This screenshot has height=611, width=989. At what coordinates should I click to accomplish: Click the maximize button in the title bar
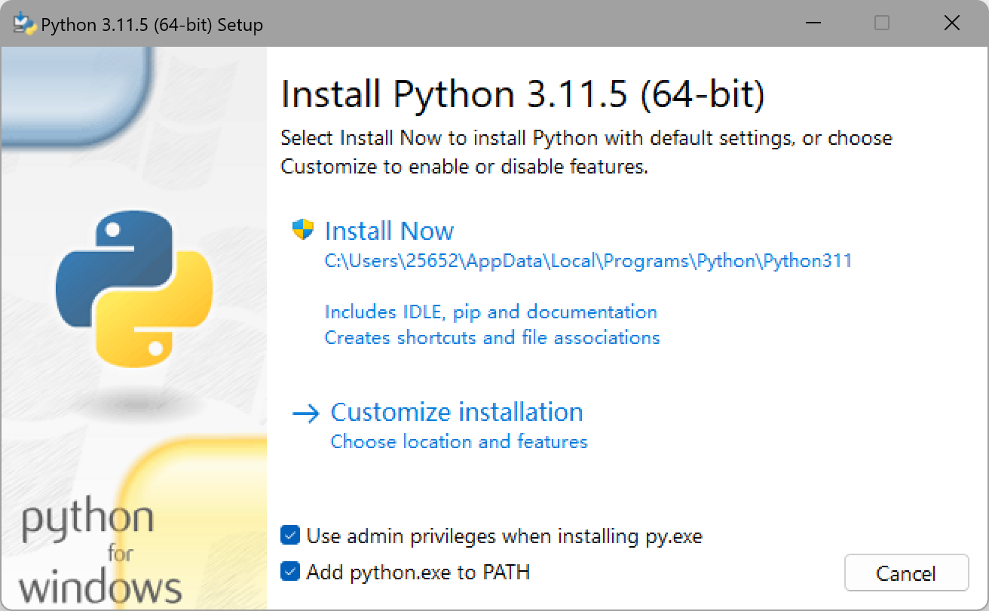[x=881, y=23]
